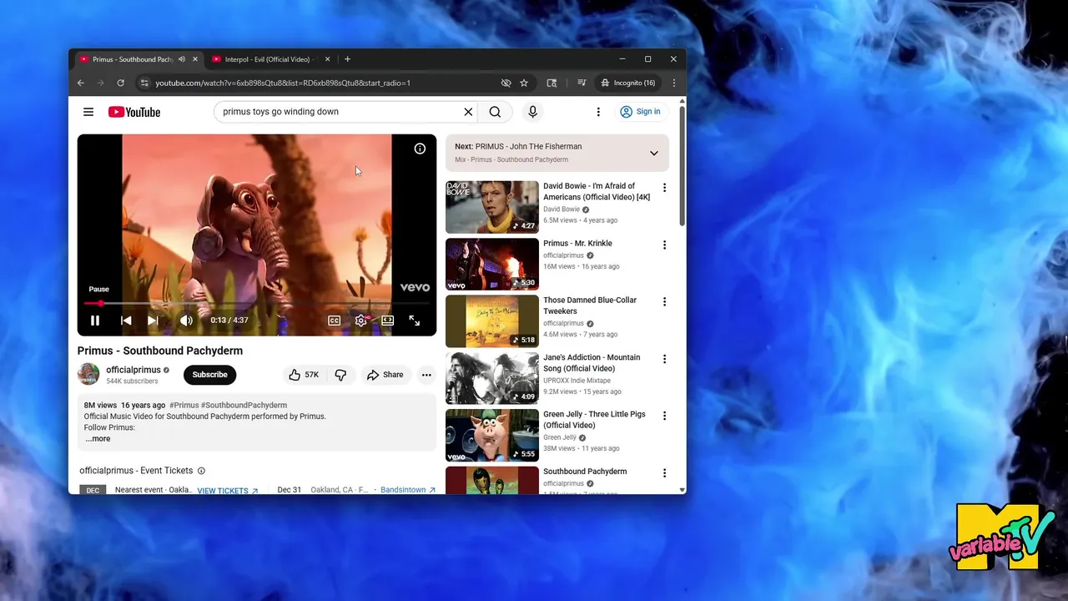This screenshot has height=601, width=1068.
Task: Open Chrome three-dot menu
Action: pos(673,83)
